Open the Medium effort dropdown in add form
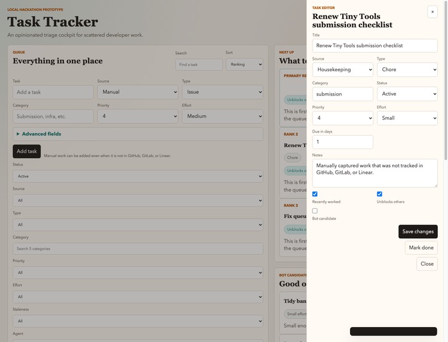 [223, 116]
